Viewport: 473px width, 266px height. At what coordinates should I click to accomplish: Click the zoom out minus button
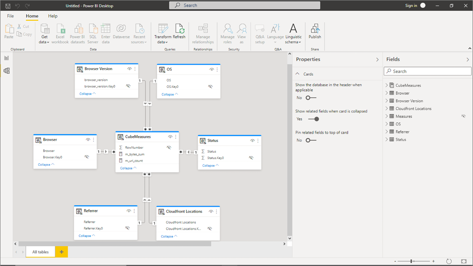point(395,261)
